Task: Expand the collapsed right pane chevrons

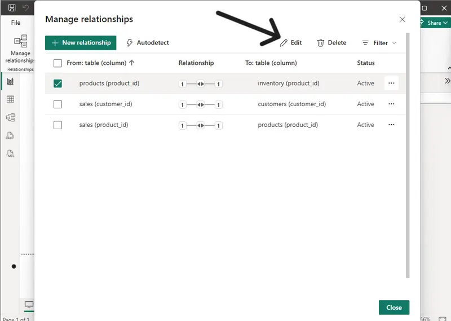Action: tap(447, 81)
